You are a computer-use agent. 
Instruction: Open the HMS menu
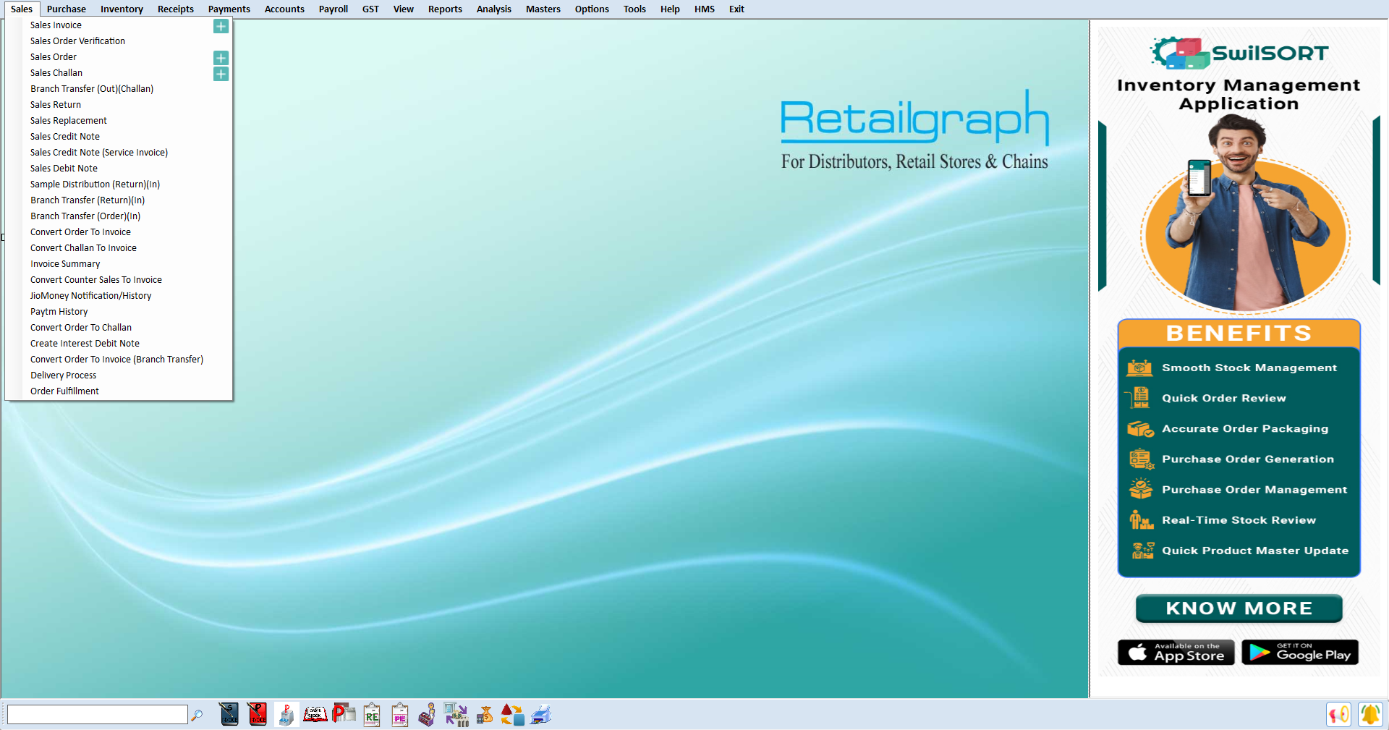coord(705,9)
